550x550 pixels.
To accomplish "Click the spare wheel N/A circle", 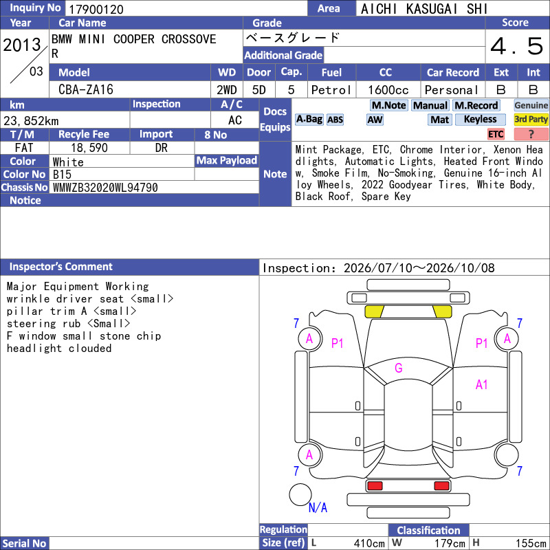I will [x=300, y=494].
